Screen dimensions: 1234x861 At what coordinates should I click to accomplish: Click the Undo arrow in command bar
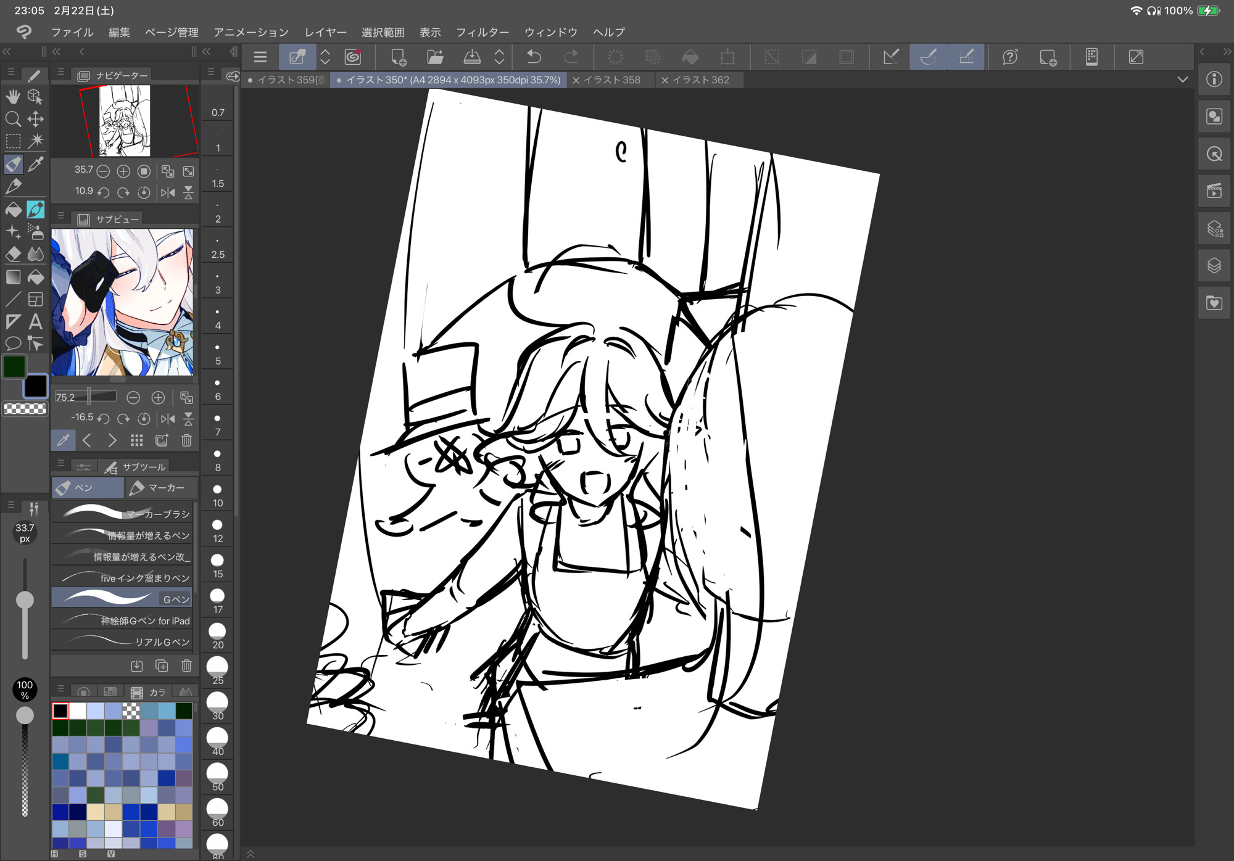point(534,57)
